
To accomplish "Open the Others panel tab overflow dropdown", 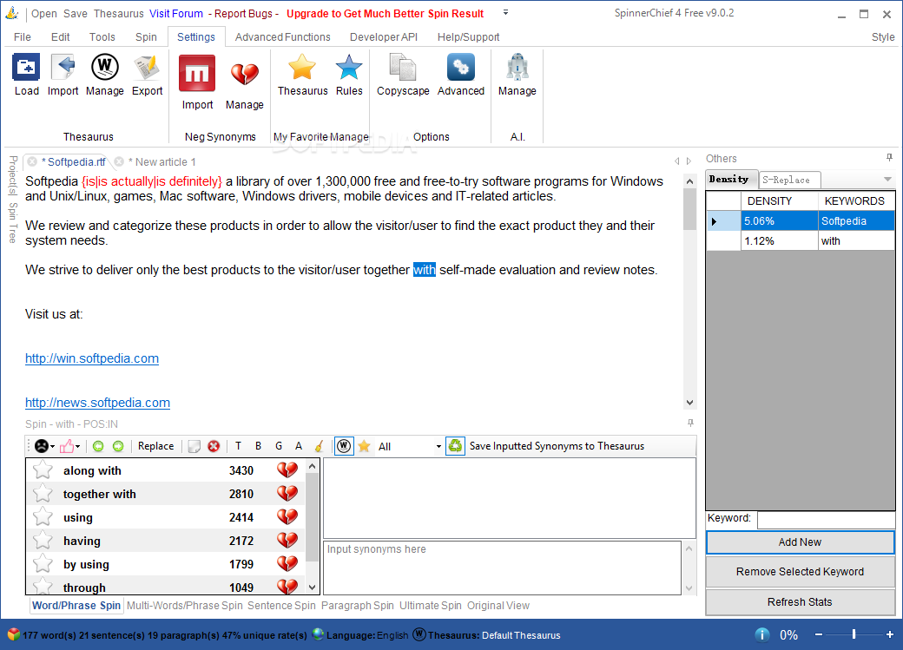I will click(887, 179).
